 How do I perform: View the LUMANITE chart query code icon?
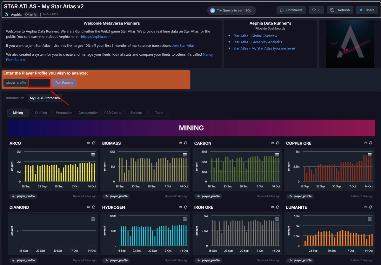coord(365,207)
